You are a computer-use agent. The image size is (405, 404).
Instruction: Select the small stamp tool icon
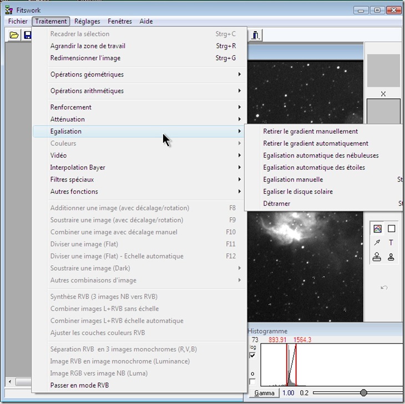(x=391, y=257)
